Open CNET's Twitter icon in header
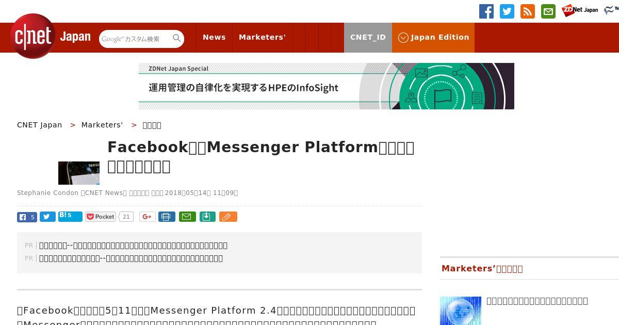 [507, 11]
